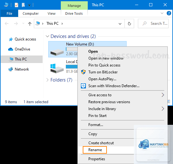Click the Local Disk drive icon
The width and height of the screenshot is (173, 164).
(57, 68)
